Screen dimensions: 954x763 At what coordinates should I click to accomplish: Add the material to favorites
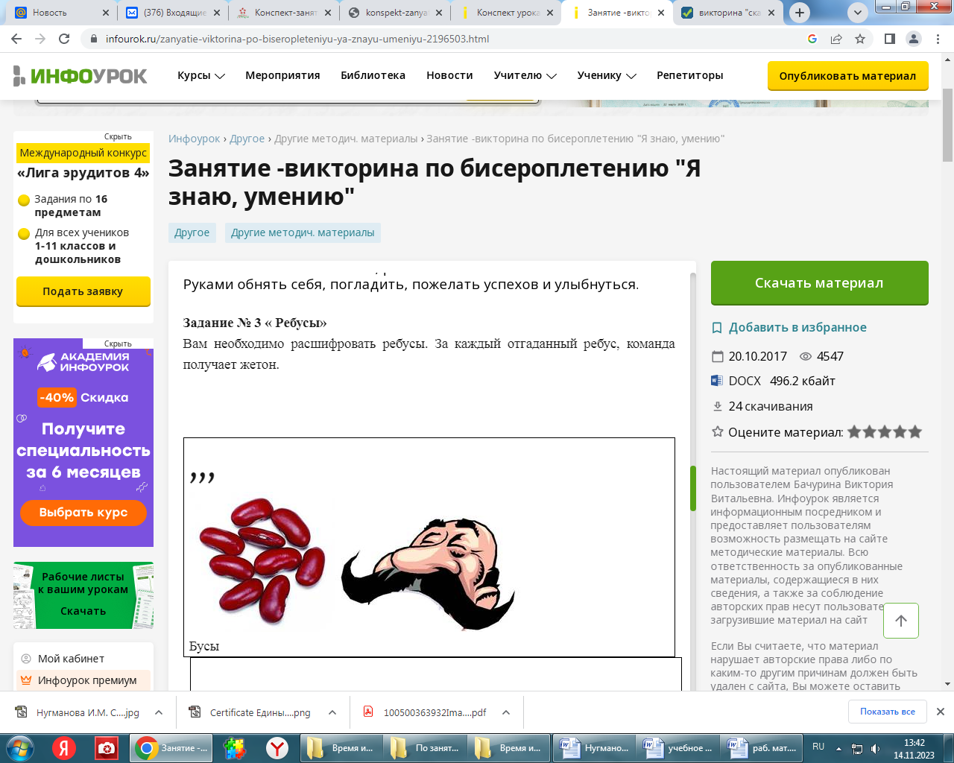(797, 327)
